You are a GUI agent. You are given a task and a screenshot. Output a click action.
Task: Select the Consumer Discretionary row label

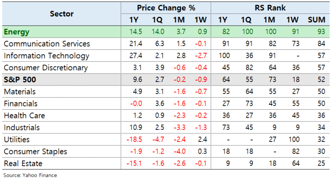pyautogui.click(x=45, y=68)
